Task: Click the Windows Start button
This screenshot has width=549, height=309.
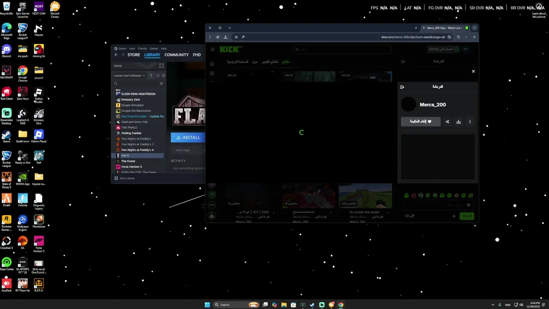Action: coord(208,305)
